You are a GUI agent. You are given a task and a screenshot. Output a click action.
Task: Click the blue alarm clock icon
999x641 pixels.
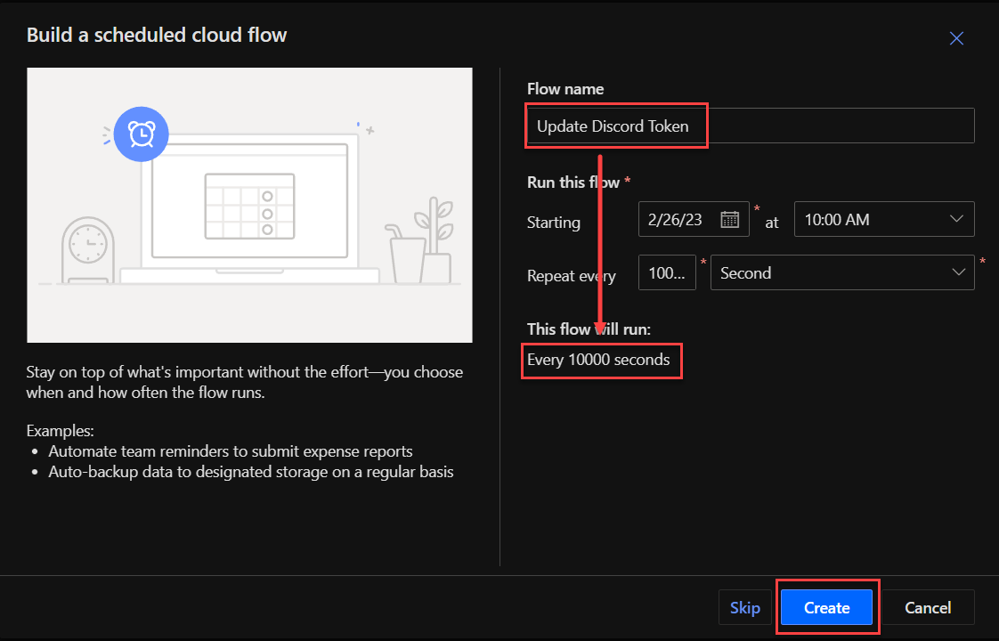[x=141, y=134]
